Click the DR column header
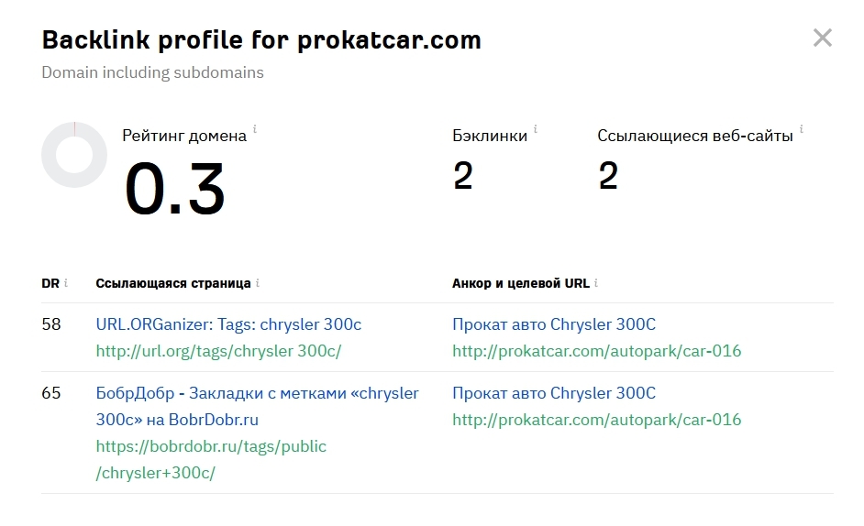Screen dimensions: 864x526 click(50, 283)
